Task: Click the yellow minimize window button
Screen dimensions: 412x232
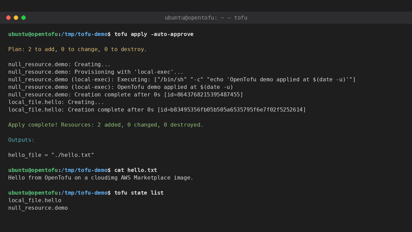Action: click(x=16, y=17)
